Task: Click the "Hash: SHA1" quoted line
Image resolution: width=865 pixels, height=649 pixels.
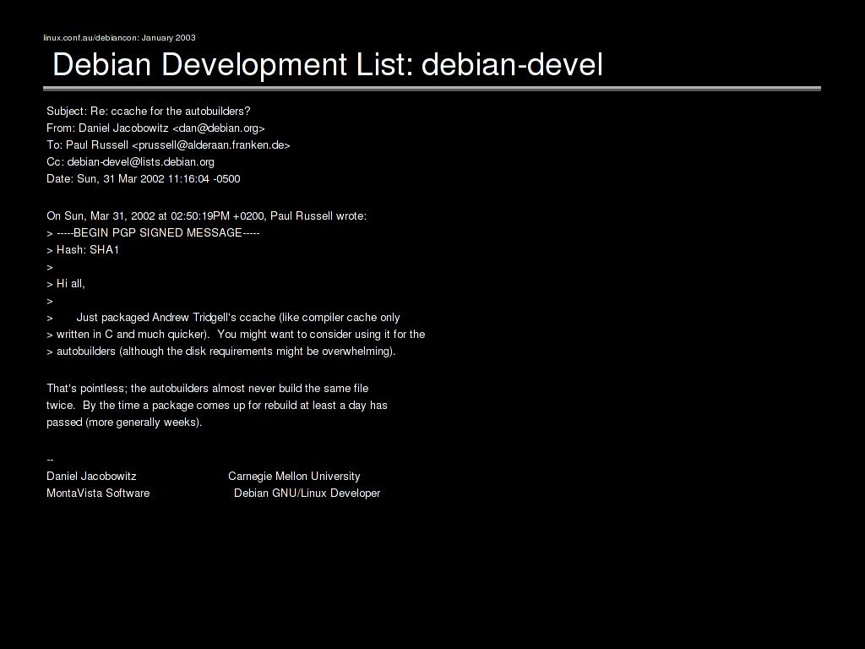Action: point(87,249)
